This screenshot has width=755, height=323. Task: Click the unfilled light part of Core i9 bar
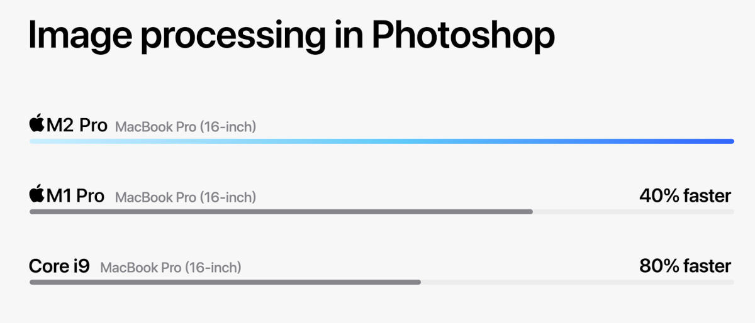point(577,282)
